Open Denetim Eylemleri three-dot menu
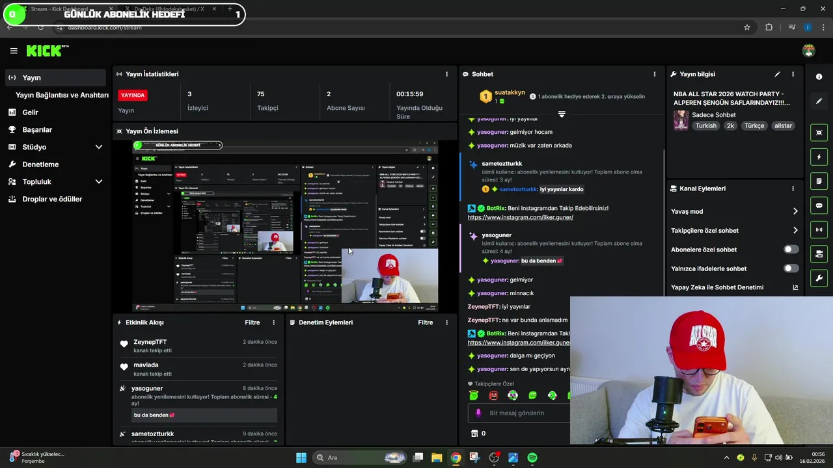 pos(446,322)
